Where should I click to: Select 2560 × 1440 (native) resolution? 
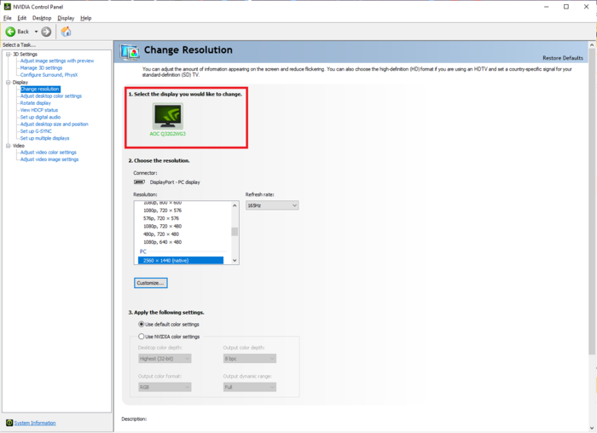coord(181,260)
